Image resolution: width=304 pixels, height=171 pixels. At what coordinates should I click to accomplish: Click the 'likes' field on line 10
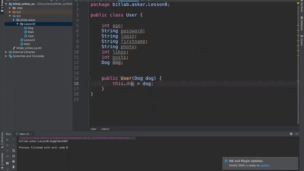pos(119,52)
